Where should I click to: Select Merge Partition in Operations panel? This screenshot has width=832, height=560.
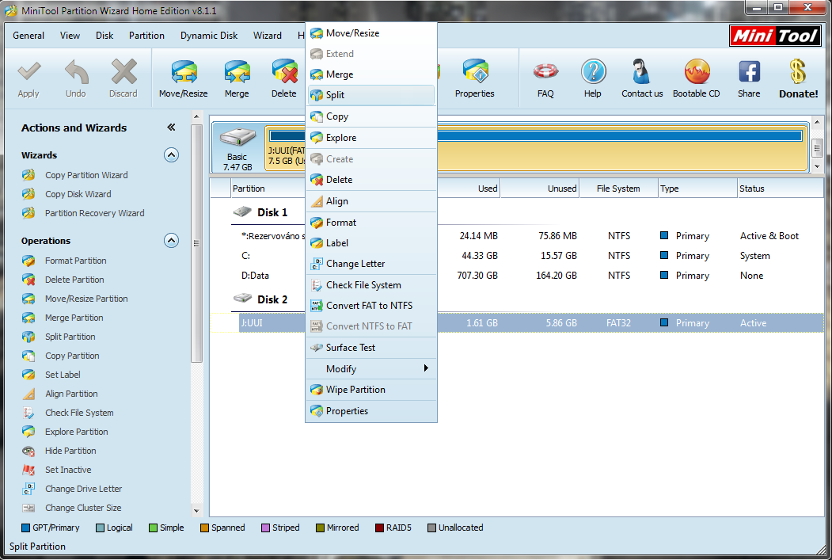(74, 318)
